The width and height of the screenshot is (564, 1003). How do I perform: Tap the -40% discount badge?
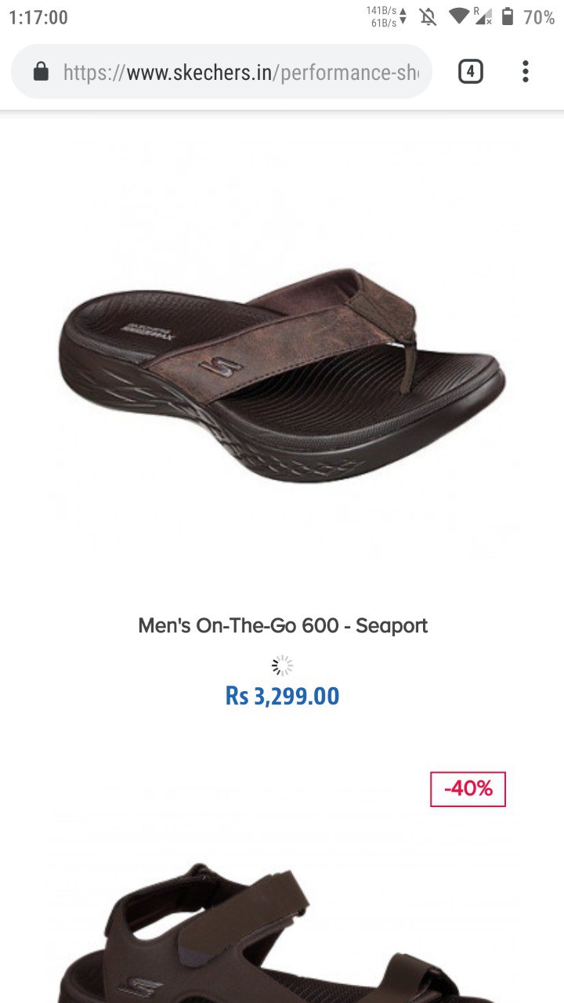click(468, 789)
